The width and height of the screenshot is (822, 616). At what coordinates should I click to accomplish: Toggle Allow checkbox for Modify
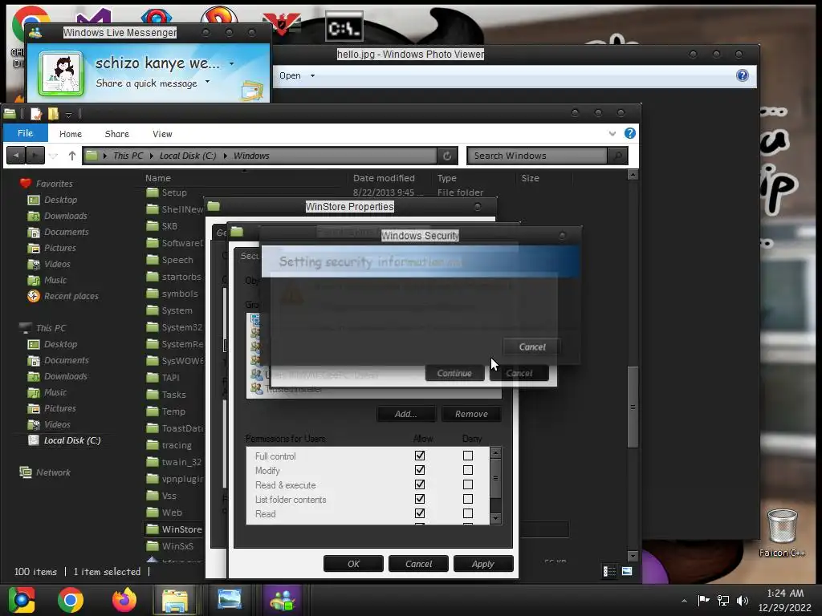tap(419, 470)
